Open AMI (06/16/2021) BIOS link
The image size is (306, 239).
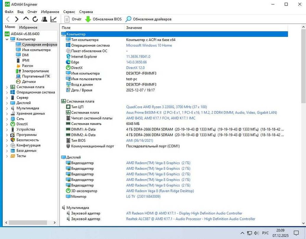[x=139, y=140]
